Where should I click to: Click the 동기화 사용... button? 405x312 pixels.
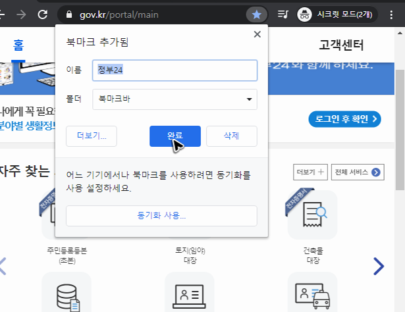click(x=162, y=216)
